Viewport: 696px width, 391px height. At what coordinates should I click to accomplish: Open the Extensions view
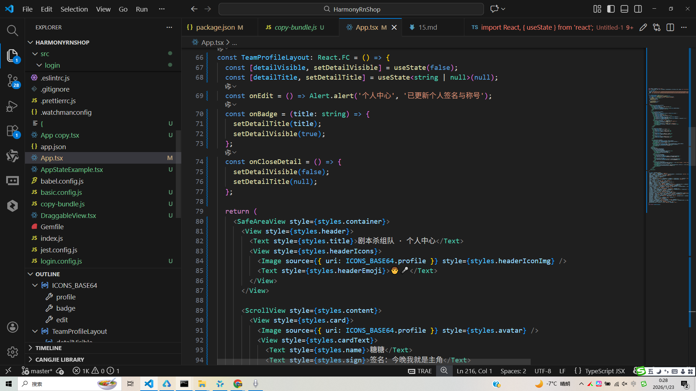12,131
